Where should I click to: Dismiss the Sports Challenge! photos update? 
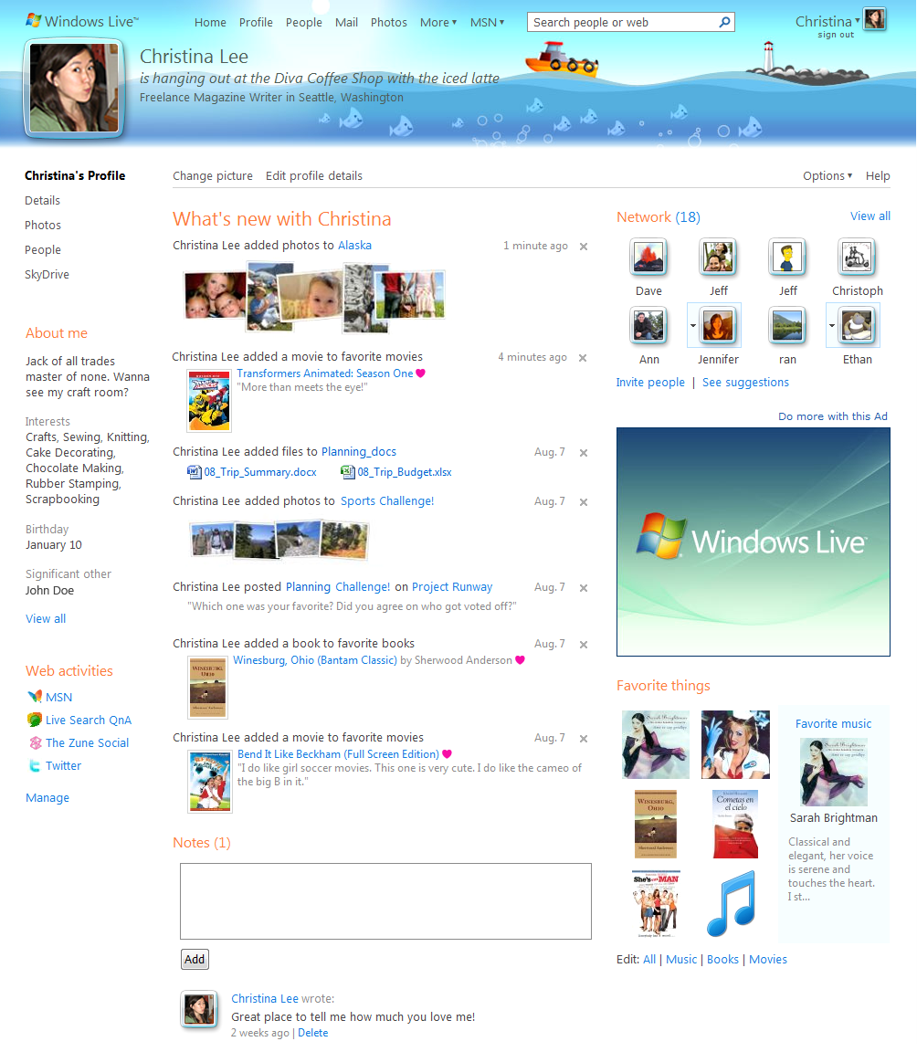[584, 502]
